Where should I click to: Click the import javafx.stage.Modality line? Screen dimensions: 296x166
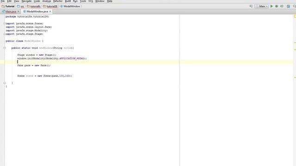[26, 30]
